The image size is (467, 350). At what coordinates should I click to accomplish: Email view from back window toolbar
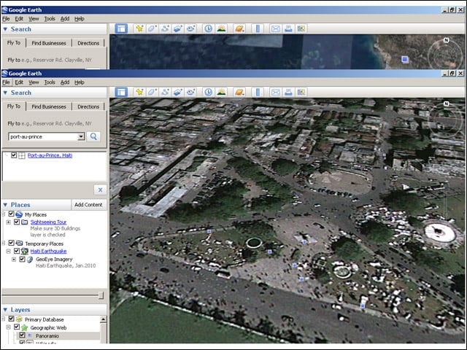click(276, 29)
